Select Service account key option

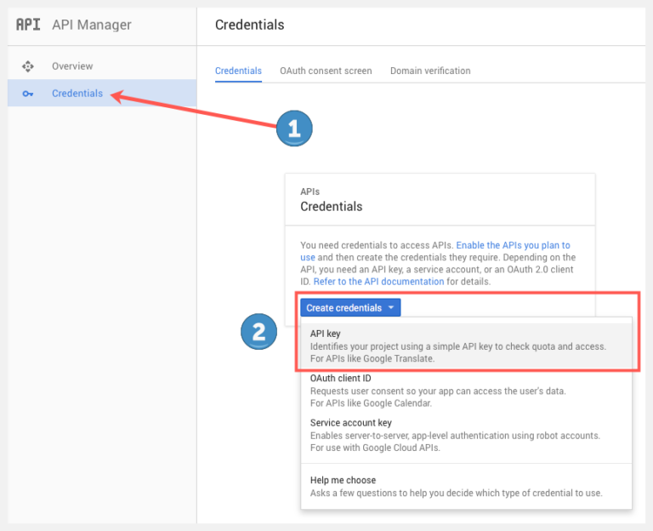466,435
